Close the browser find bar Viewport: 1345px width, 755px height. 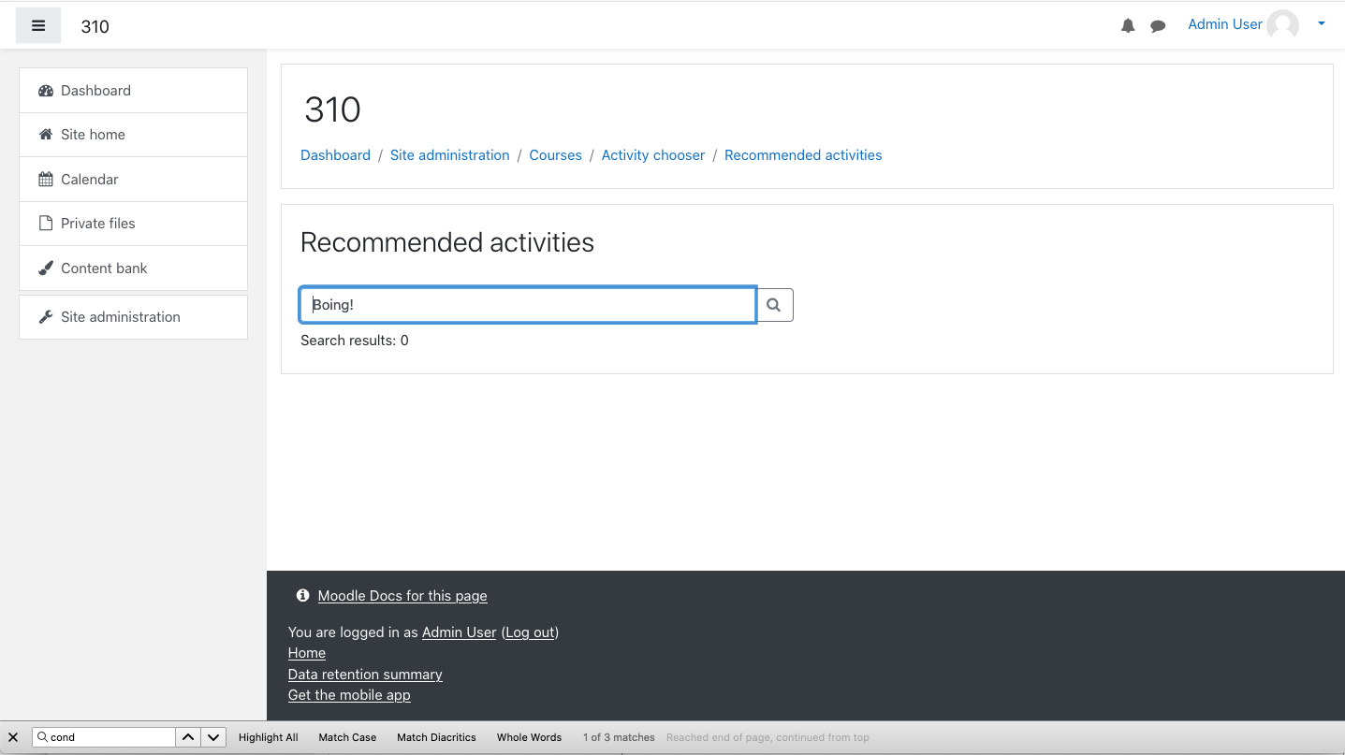pyautogui.click(x=13, y=737)
